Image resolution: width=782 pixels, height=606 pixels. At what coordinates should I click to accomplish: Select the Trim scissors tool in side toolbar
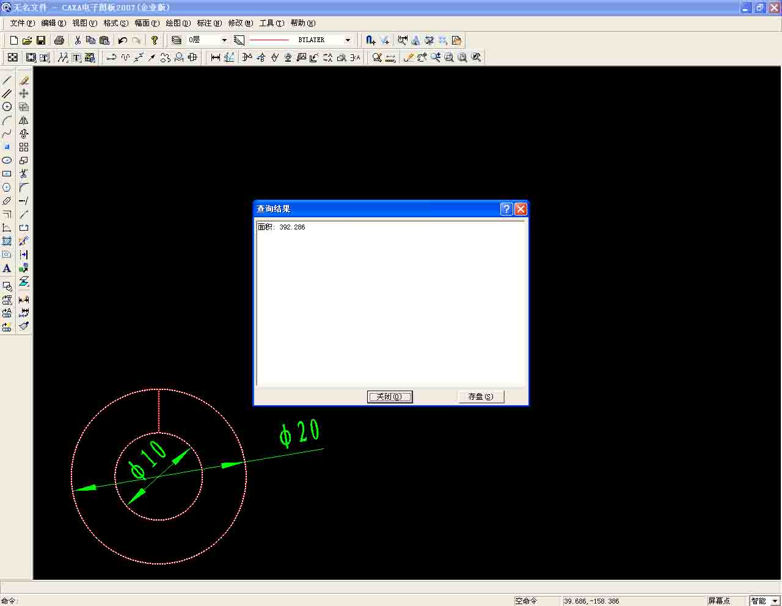coord(24,174)
